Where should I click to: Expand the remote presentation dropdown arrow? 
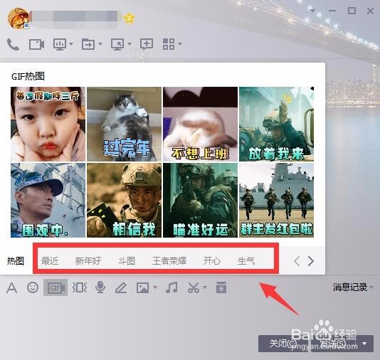[x=71, y=44]
